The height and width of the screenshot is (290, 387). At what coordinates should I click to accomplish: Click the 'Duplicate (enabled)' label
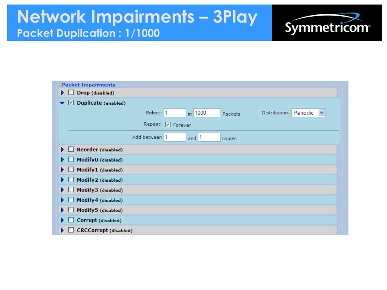(101, 103)
